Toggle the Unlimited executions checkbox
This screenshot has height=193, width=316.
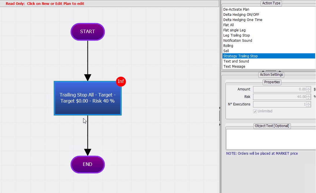[x=255, y=111]
